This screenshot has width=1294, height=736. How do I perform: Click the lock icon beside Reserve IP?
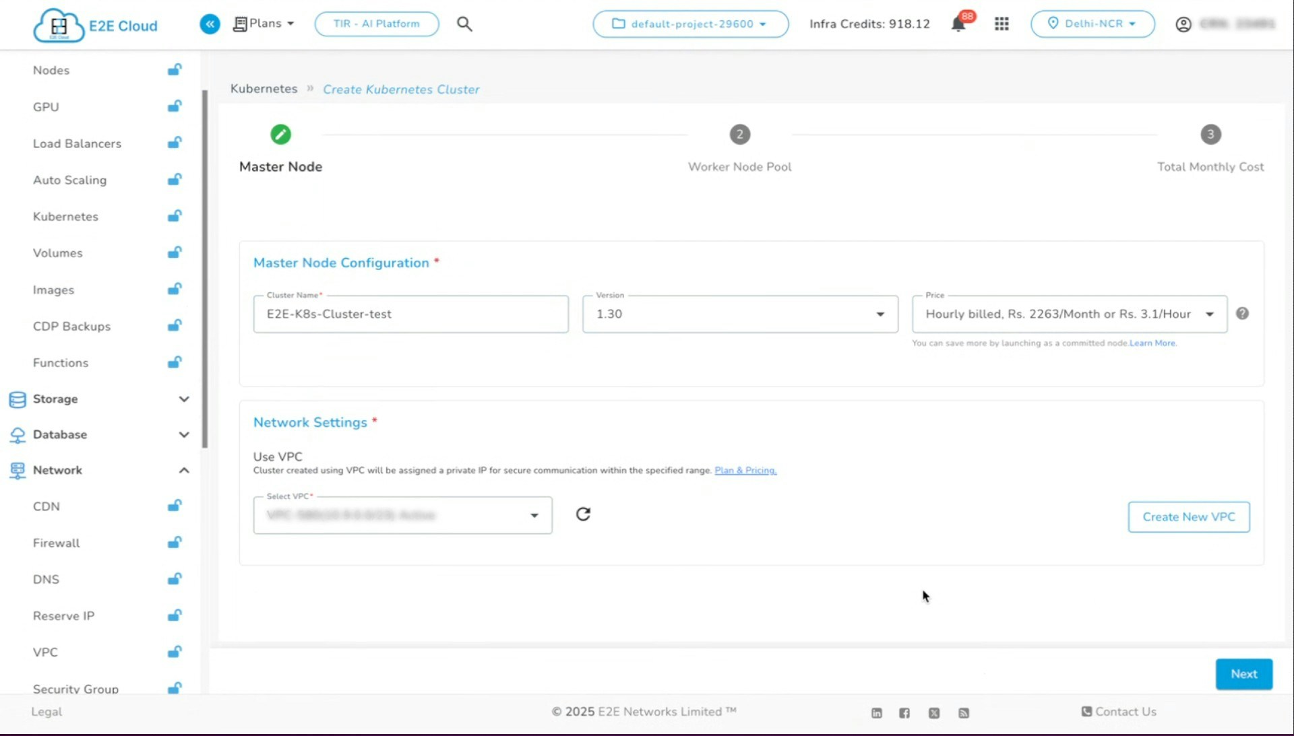175,615
